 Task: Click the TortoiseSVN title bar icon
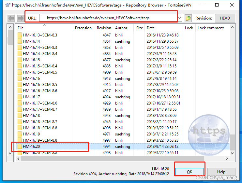click(8, 5)
